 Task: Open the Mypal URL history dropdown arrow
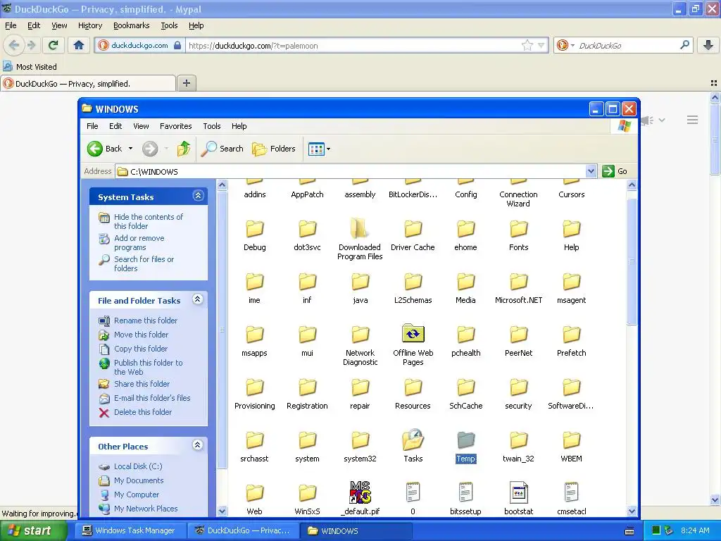541,45
